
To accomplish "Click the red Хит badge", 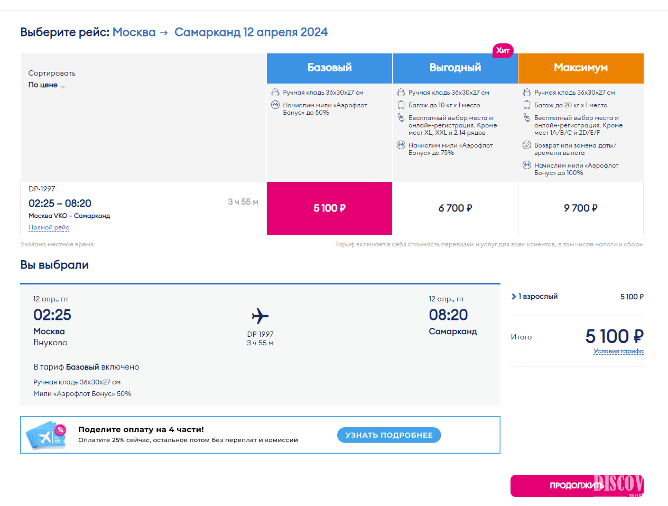I will pos(503,51).
